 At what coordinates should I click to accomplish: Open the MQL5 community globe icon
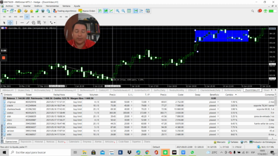click(x=48, y=11)
